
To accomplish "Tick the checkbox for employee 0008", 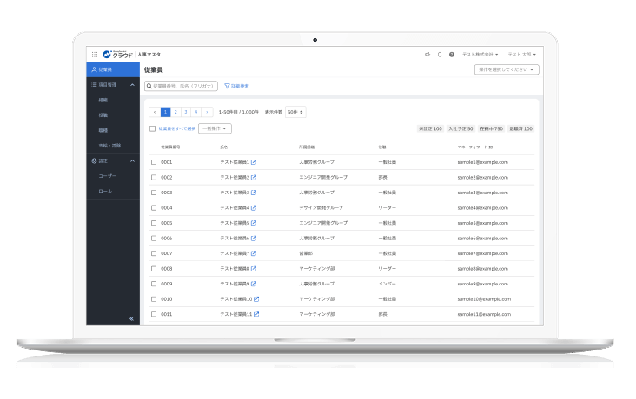I will [x=154, y=269].
